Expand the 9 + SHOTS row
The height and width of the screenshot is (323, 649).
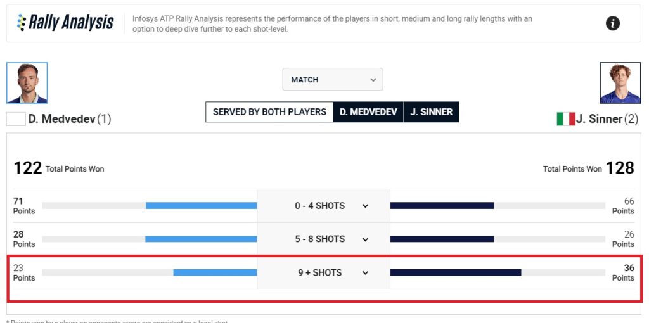point(365,273)
